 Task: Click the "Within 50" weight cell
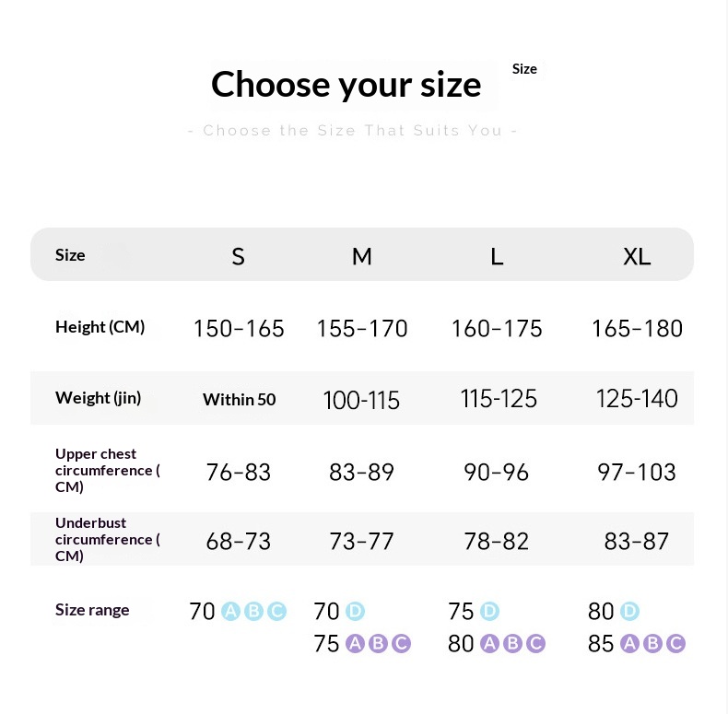pos(239,399)
